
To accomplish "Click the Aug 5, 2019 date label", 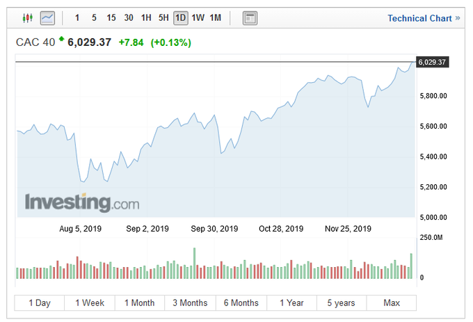I will click(x=80, y=229).
